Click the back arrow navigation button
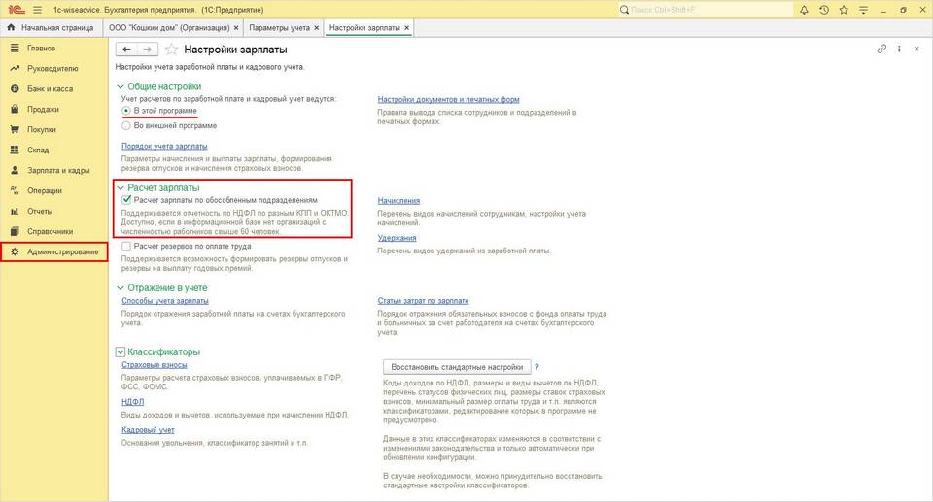 124,49
